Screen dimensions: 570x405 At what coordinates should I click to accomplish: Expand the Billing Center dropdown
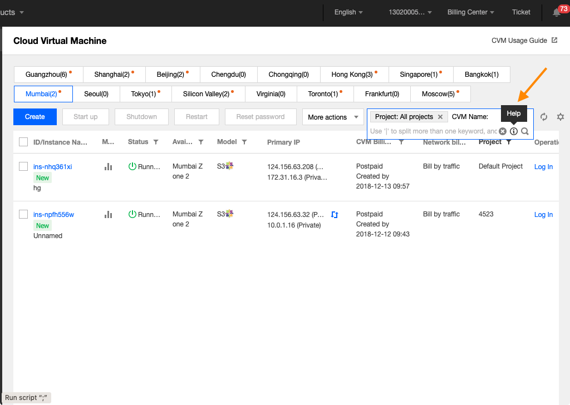(x=470, y=12)
